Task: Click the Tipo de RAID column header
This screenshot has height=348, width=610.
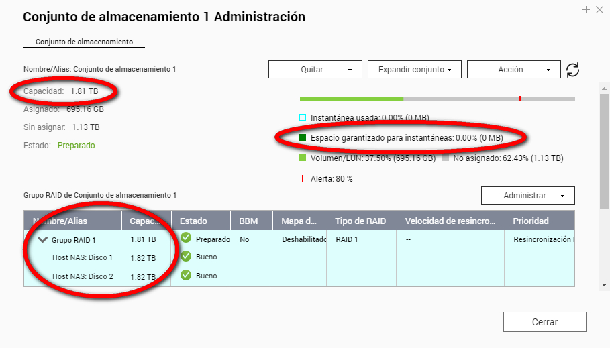Action: coord(360,221)
